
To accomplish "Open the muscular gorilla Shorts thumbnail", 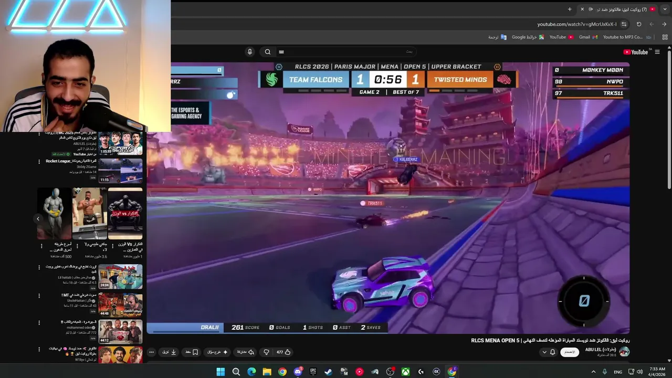I will tap(125, 213).
